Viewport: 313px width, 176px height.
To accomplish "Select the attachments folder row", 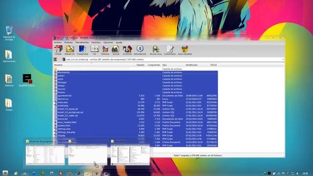I will click(x=136, y=72).
